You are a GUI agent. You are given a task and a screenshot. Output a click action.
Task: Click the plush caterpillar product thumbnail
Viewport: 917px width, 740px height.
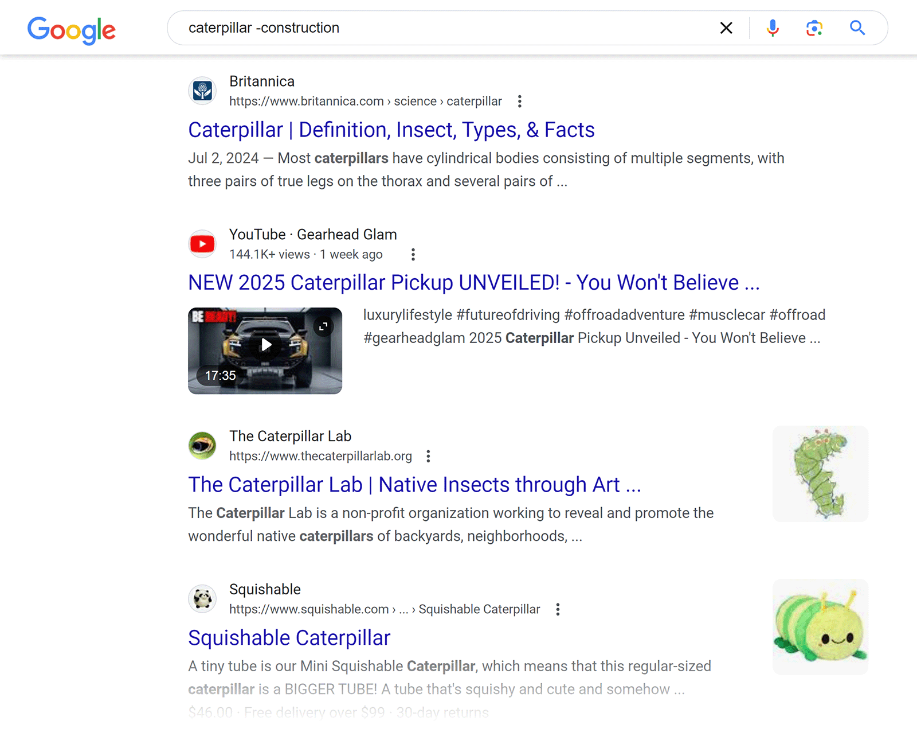tap(820, 627)
